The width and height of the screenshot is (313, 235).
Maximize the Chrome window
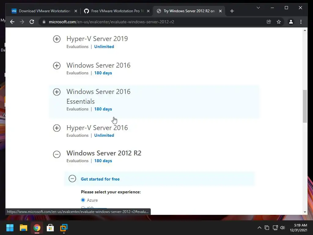click(286, 8)
